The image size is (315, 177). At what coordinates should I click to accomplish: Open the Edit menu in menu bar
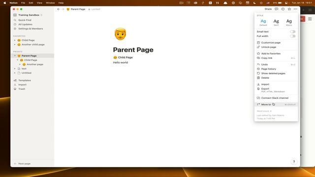[31, 3]
